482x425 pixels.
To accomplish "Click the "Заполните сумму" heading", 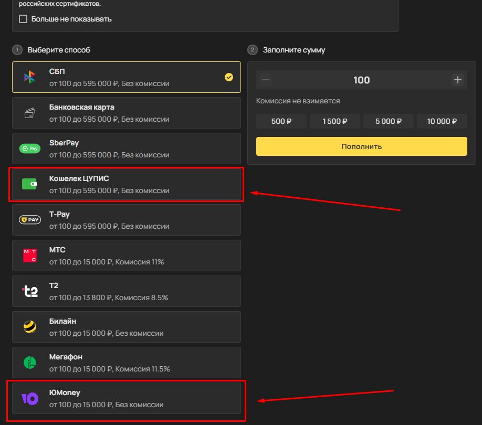I will [294, 50].
